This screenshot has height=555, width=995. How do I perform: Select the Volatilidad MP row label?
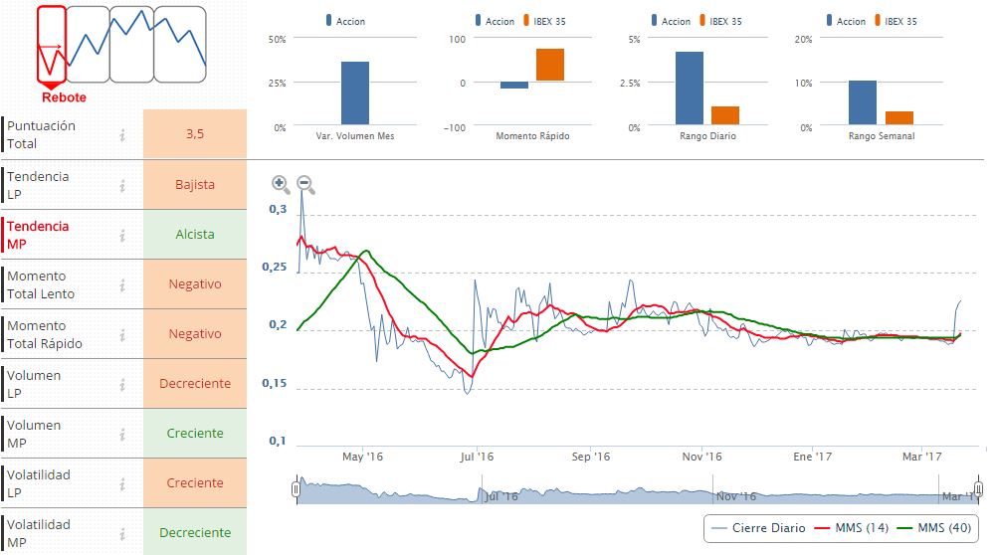point(39,533)
